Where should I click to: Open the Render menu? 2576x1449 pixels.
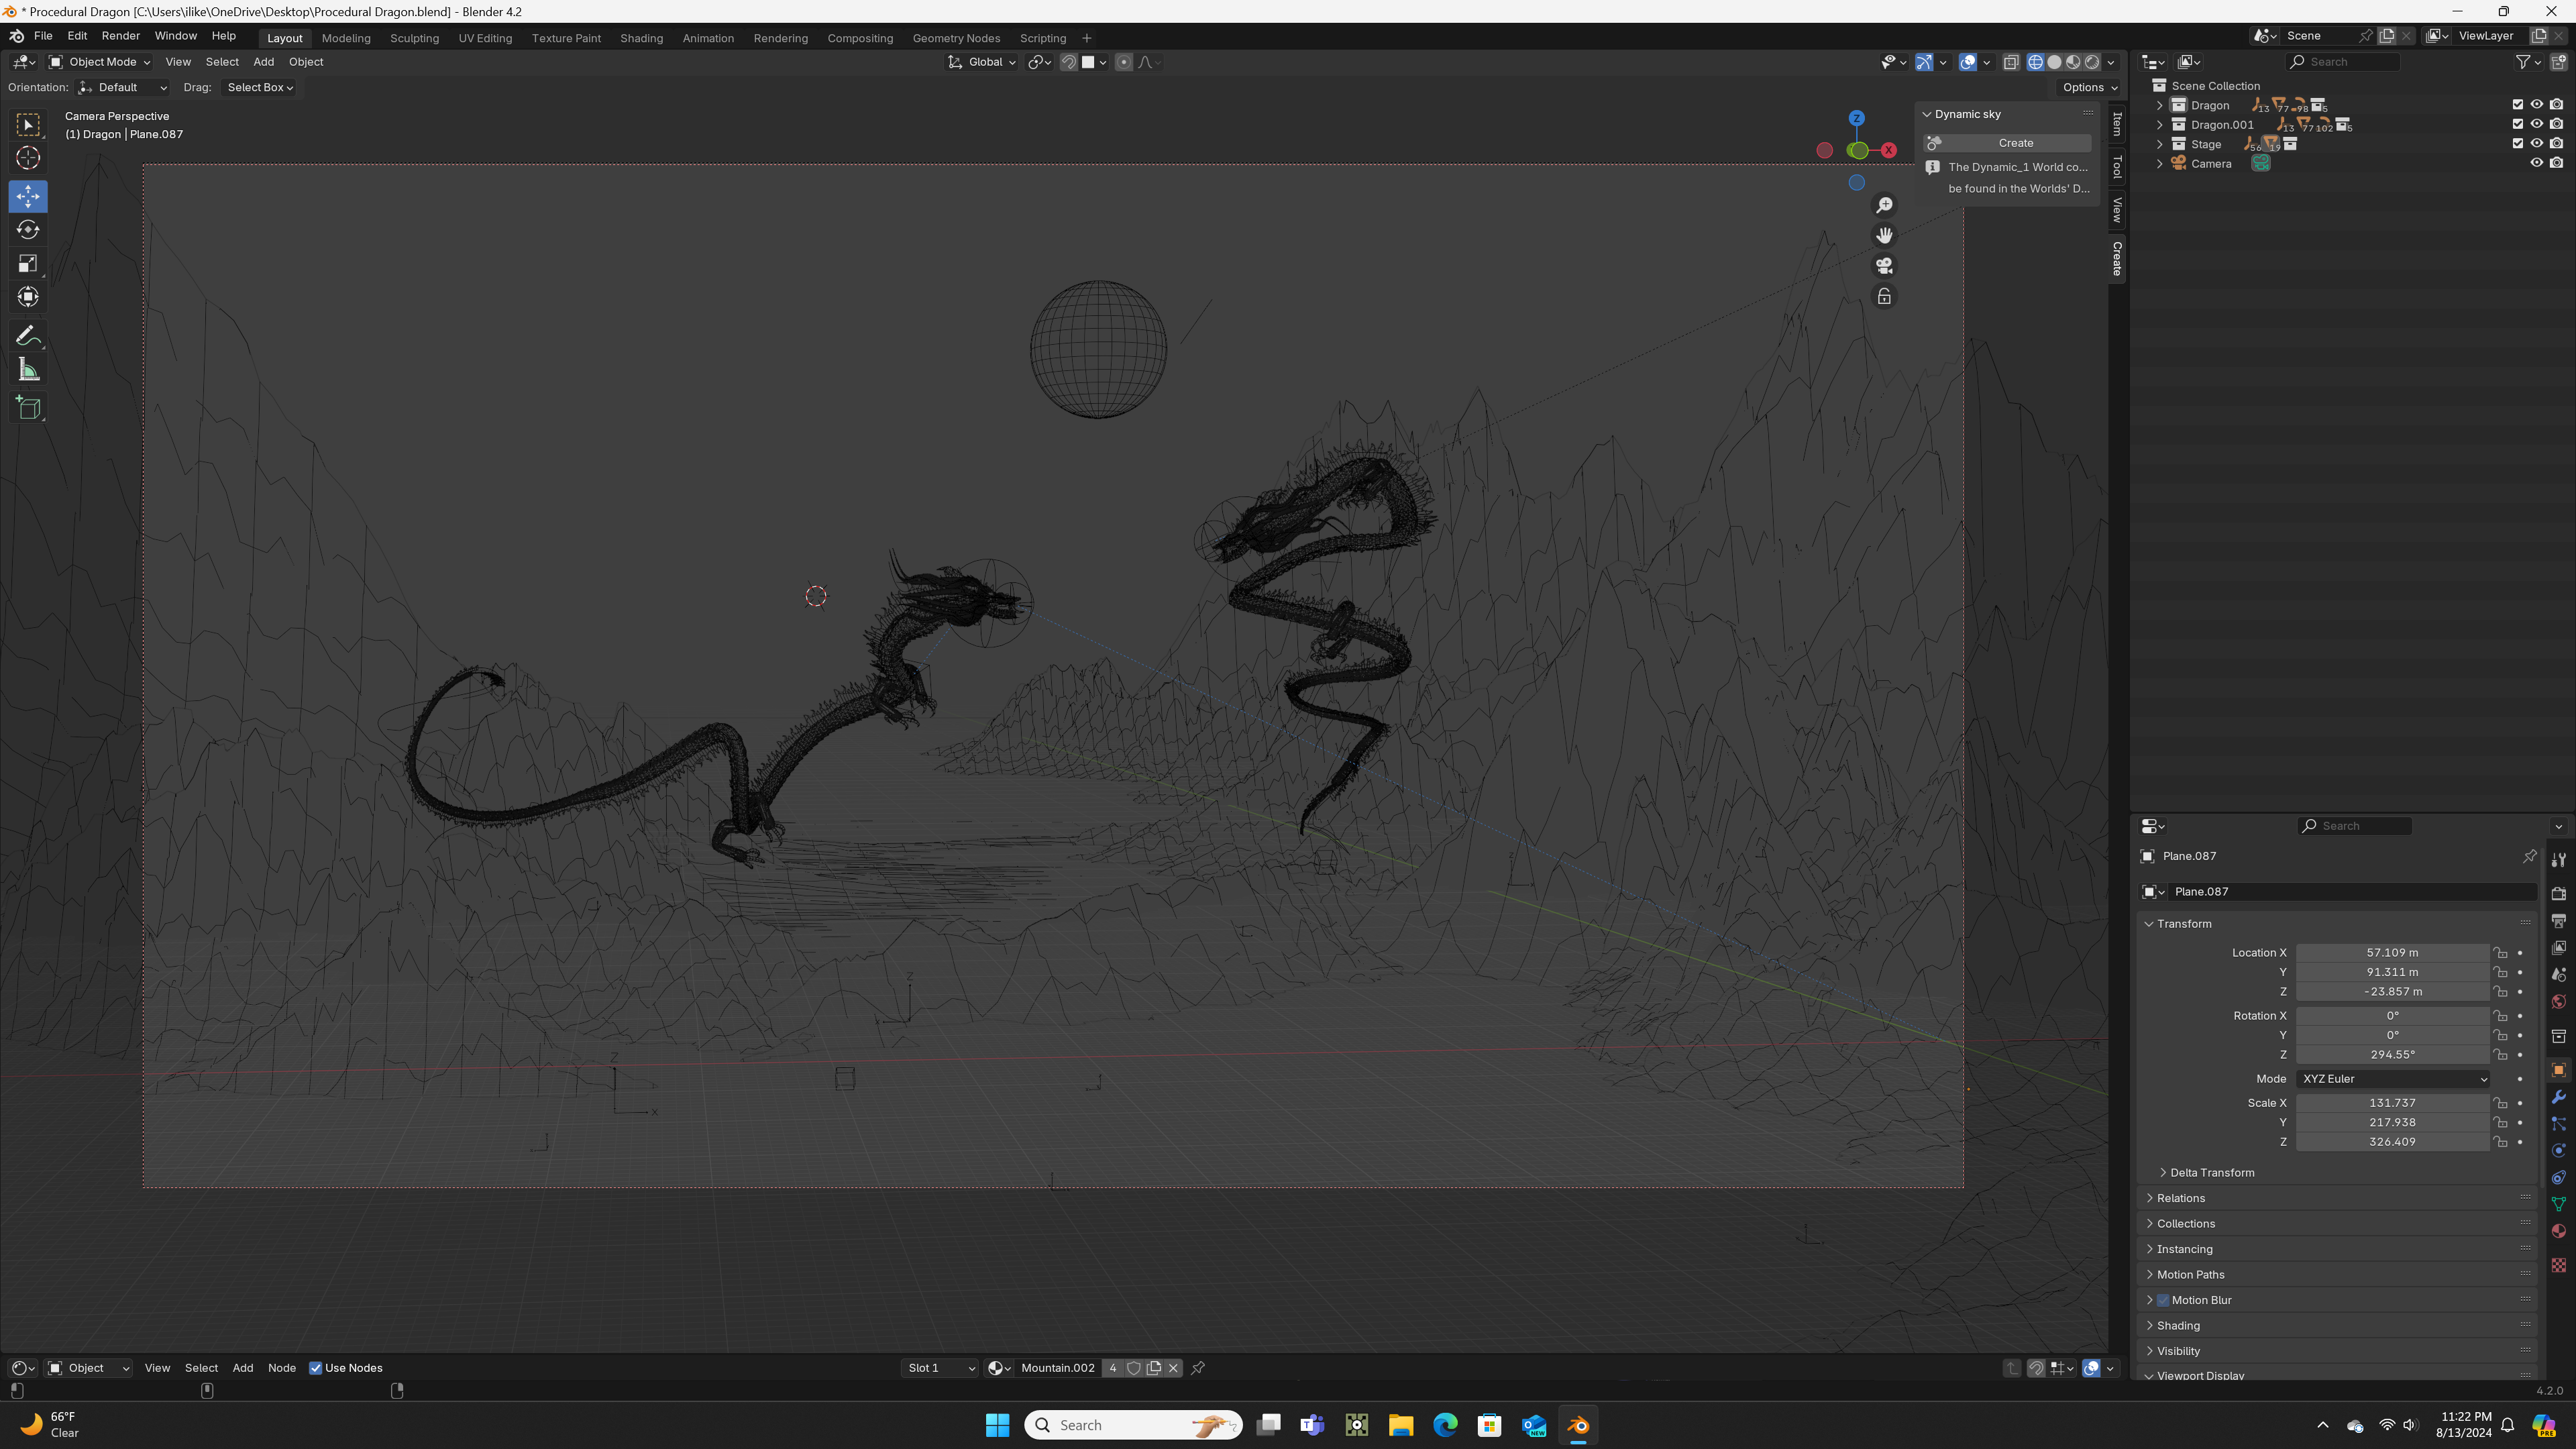tap(120, 36)
